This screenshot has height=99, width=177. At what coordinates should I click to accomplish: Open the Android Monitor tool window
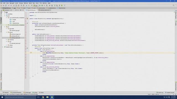(x=16, y=93)
